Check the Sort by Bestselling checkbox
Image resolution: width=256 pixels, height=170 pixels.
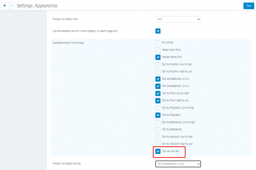(158, 129)
